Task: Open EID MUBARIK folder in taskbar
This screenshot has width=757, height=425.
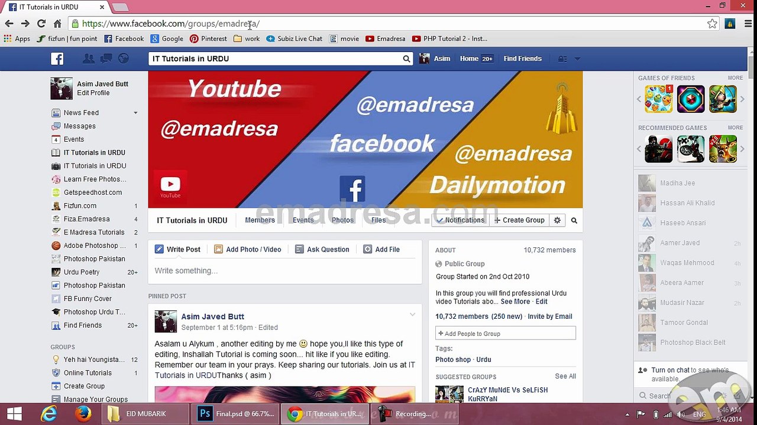Action: pos(145,414)
